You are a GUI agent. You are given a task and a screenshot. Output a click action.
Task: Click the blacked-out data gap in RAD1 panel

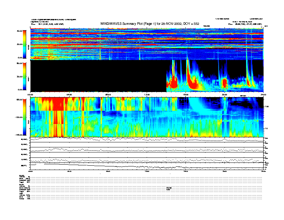click(98, 76)
